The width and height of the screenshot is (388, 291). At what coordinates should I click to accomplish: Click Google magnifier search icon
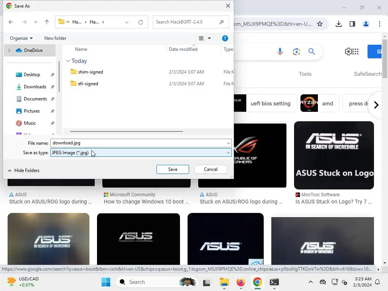tap(311, 52)
